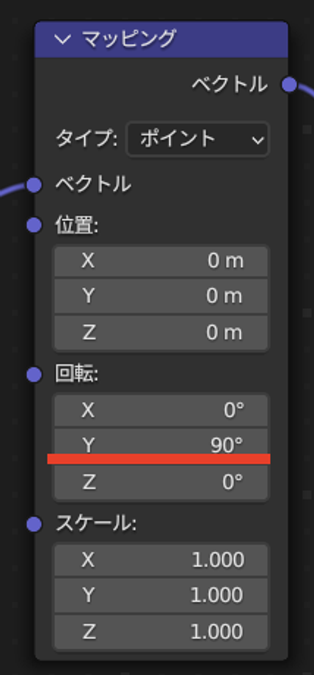Select the 位置 Y field showing 0 m
Screen dimensions: 314x675
pos(161,296)
